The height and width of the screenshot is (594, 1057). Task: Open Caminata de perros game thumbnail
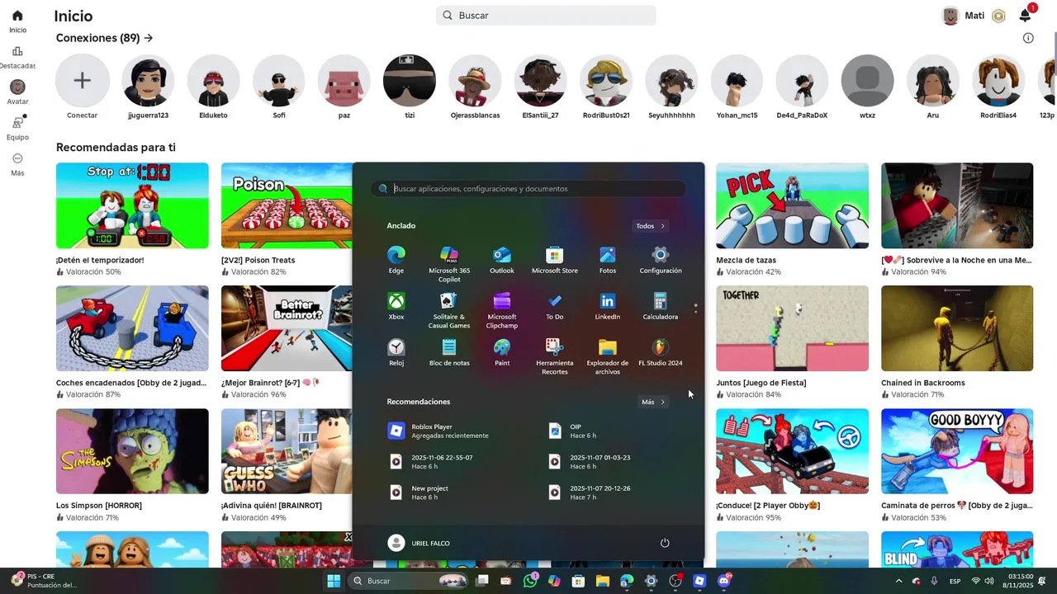[x=957, y=451]
